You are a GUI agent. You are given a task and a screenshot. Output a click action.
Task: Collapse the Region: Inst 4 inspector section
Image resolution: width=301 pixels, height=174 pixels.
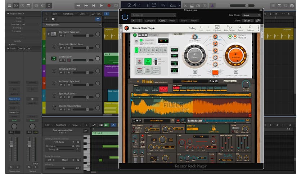(x=8, y=14)
